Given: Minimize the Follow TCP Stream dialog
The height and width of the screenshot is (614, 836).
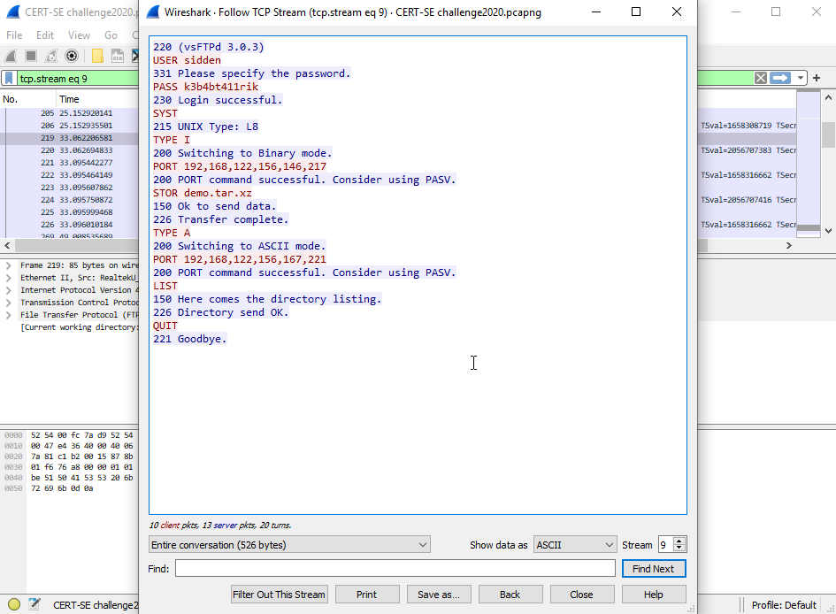Looking at the screenshot, I should pyautogui.click(x=596, y=12).
